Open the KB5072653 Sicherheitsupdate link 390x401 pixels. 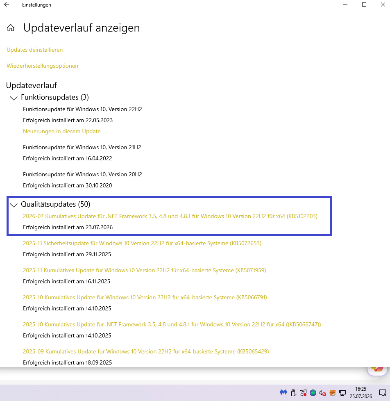pos(142,243)
